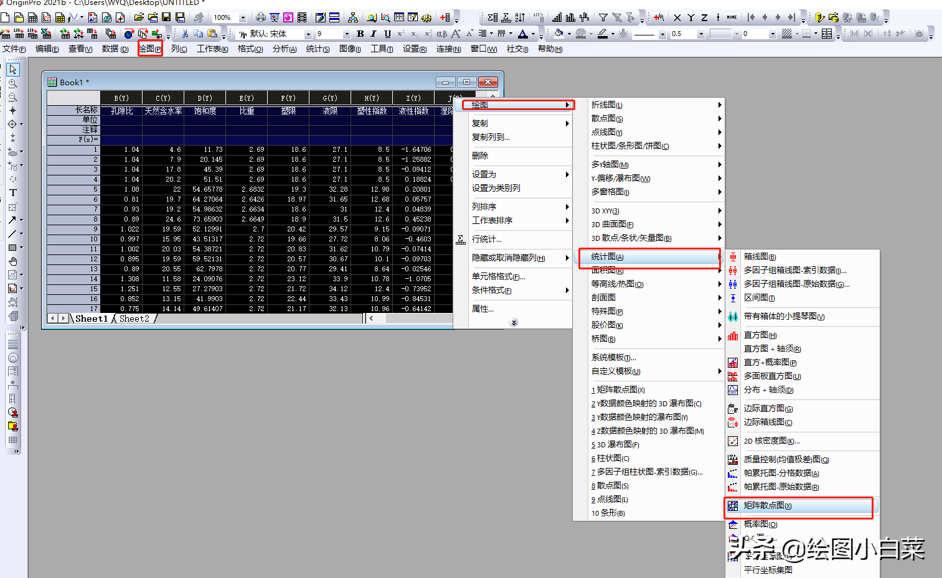Click 行统计... in context menu
The width and height of the screenshot is (942, 578).
pos(487,239)
